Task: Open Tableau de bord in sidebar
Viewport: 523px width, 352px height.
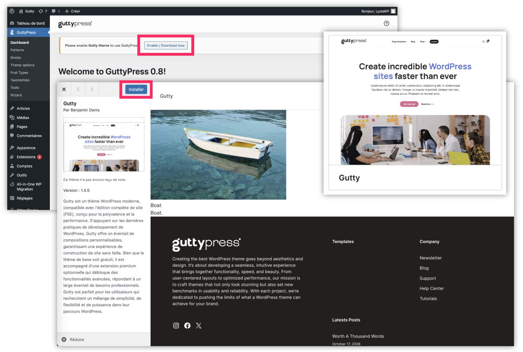Action: [x=28, y=23]
